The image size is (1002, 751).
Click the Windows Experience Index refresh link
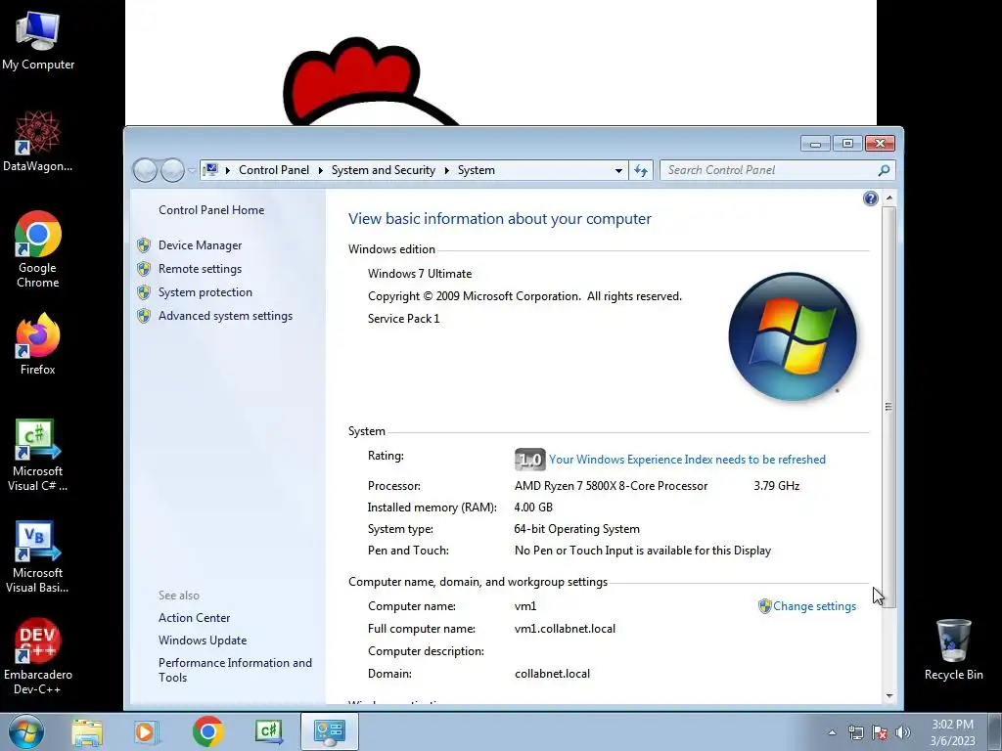click(687, 460)
